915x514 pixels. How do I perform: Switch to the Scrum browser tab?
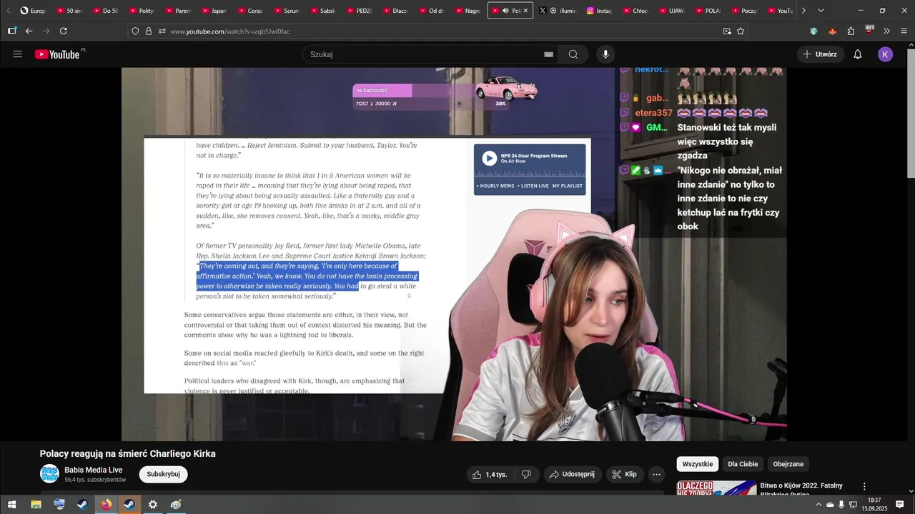point(286,11)
